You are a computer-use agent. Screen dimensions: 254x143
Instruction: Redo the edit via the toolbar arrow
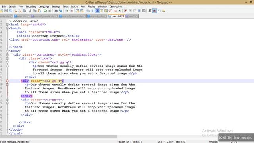(x=50, y=11)
